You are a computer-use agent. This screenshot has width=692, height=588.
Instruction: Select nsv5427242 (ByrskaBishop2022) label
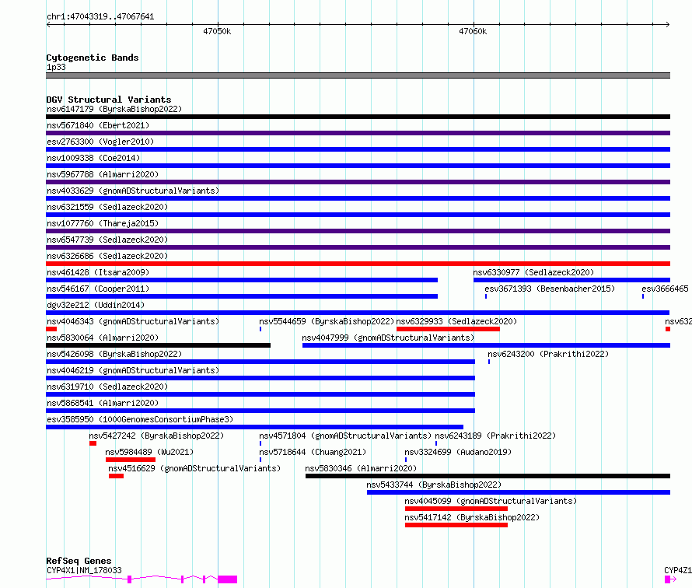pyautogui.click(x=156, y=436)
